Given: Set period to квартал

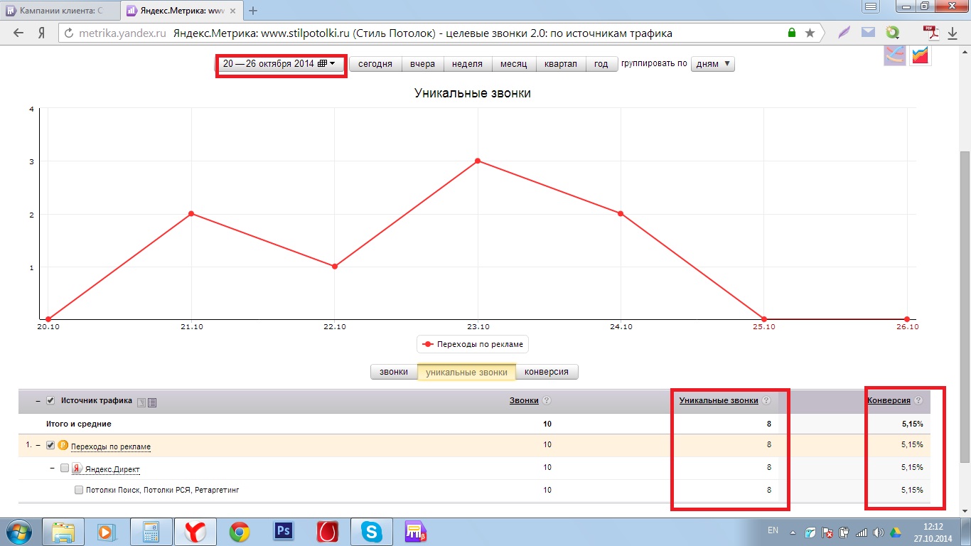Looking at the screenshot, I should point(562,64).
